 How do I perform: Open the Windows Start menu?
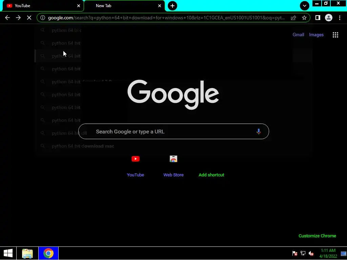tap(8, 253)
